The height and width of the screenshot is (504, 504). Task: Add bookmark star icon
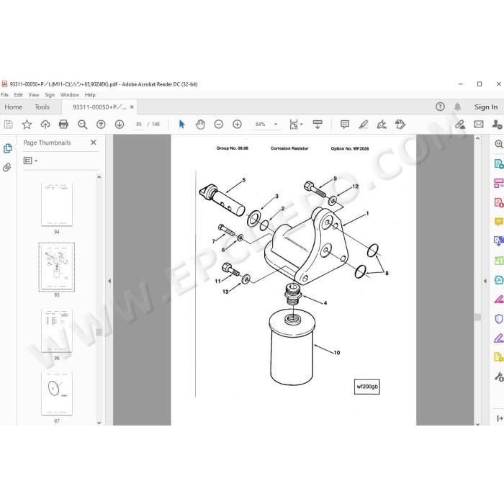point(27,124)
